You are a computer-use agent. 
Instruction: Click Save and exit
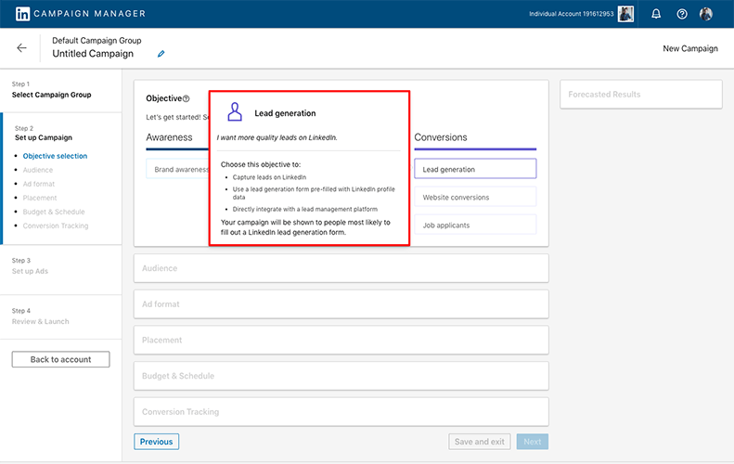[480, 442]
